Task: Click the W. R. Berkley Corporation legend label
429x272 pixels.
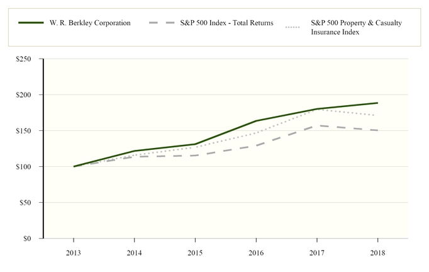Action: tap(89, 23)
